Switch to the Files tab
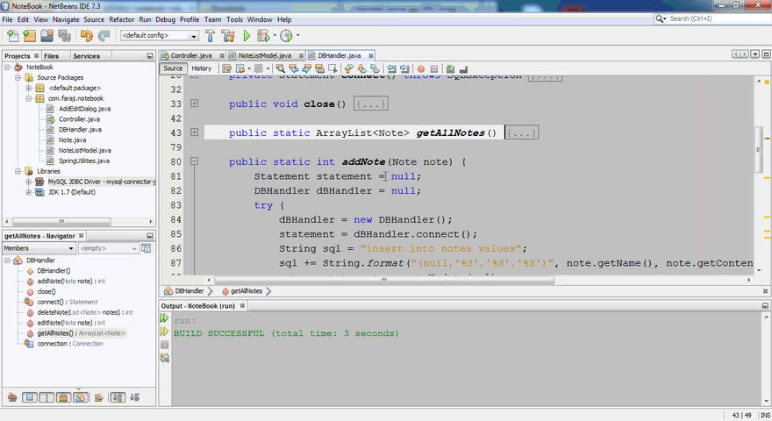 pos(51,56)
